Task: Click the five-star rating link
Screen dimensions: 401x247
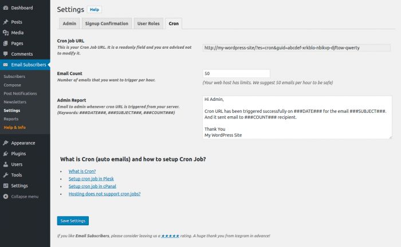Action: 170,236
